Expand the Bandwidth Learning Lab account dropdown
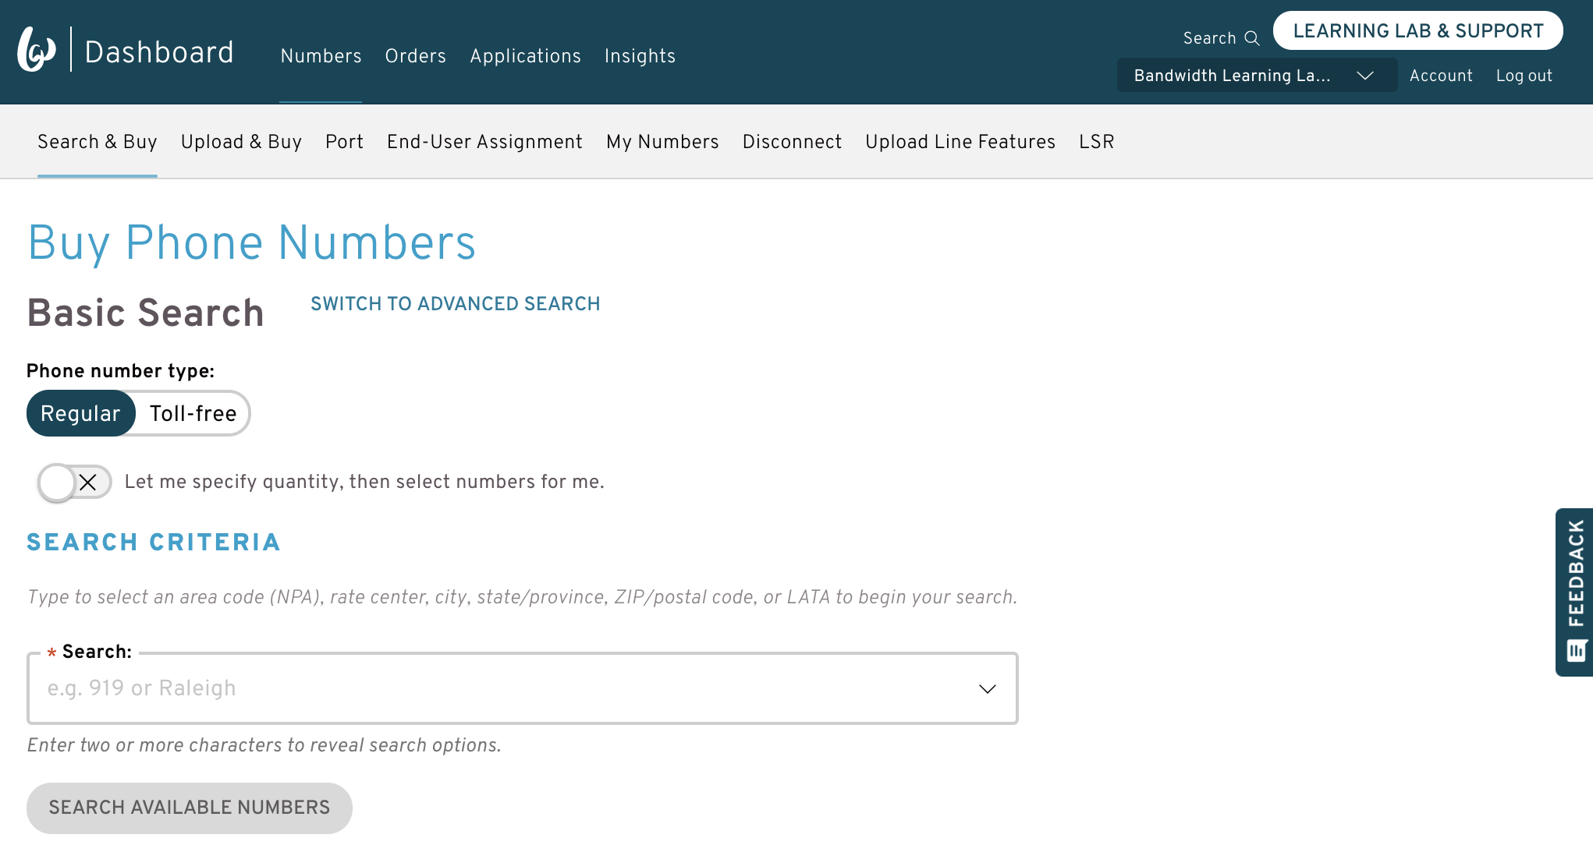This screenshot has height=845, width=1593. 1257,76
